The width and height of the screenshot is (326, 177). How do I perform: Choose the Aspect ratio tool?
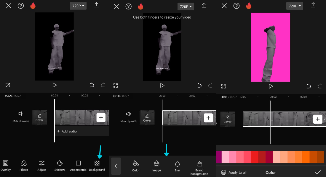78,166
